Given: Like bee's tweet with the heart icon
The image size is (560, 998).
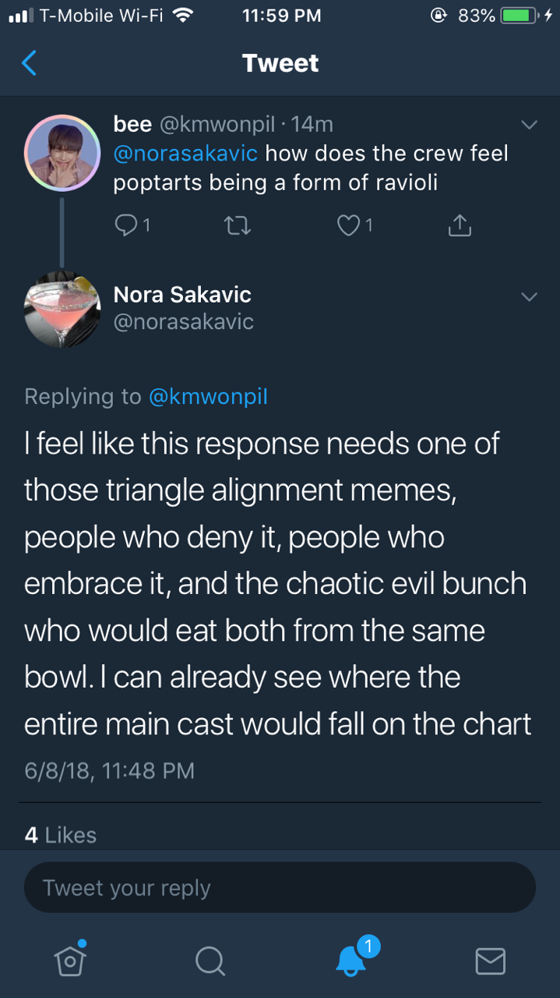Looking at the screenshot, I should (x=347, y=225).
